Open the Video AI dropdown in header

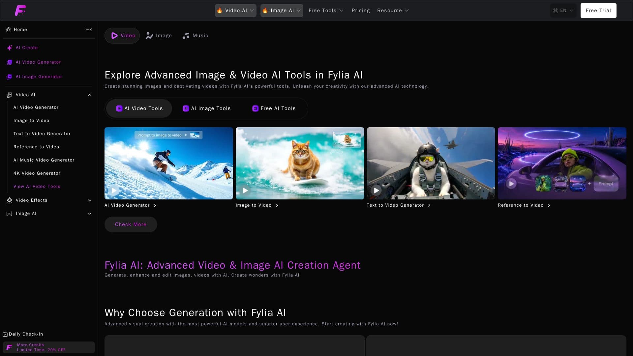click(x=235, y=11)
